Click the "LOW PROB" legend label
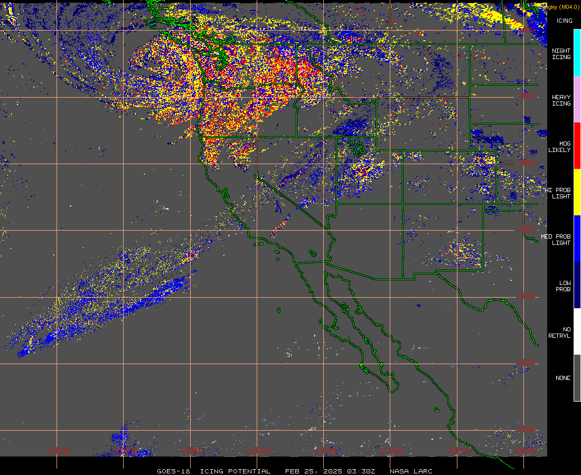Screen dimensions: 581x475 [563, 286]
